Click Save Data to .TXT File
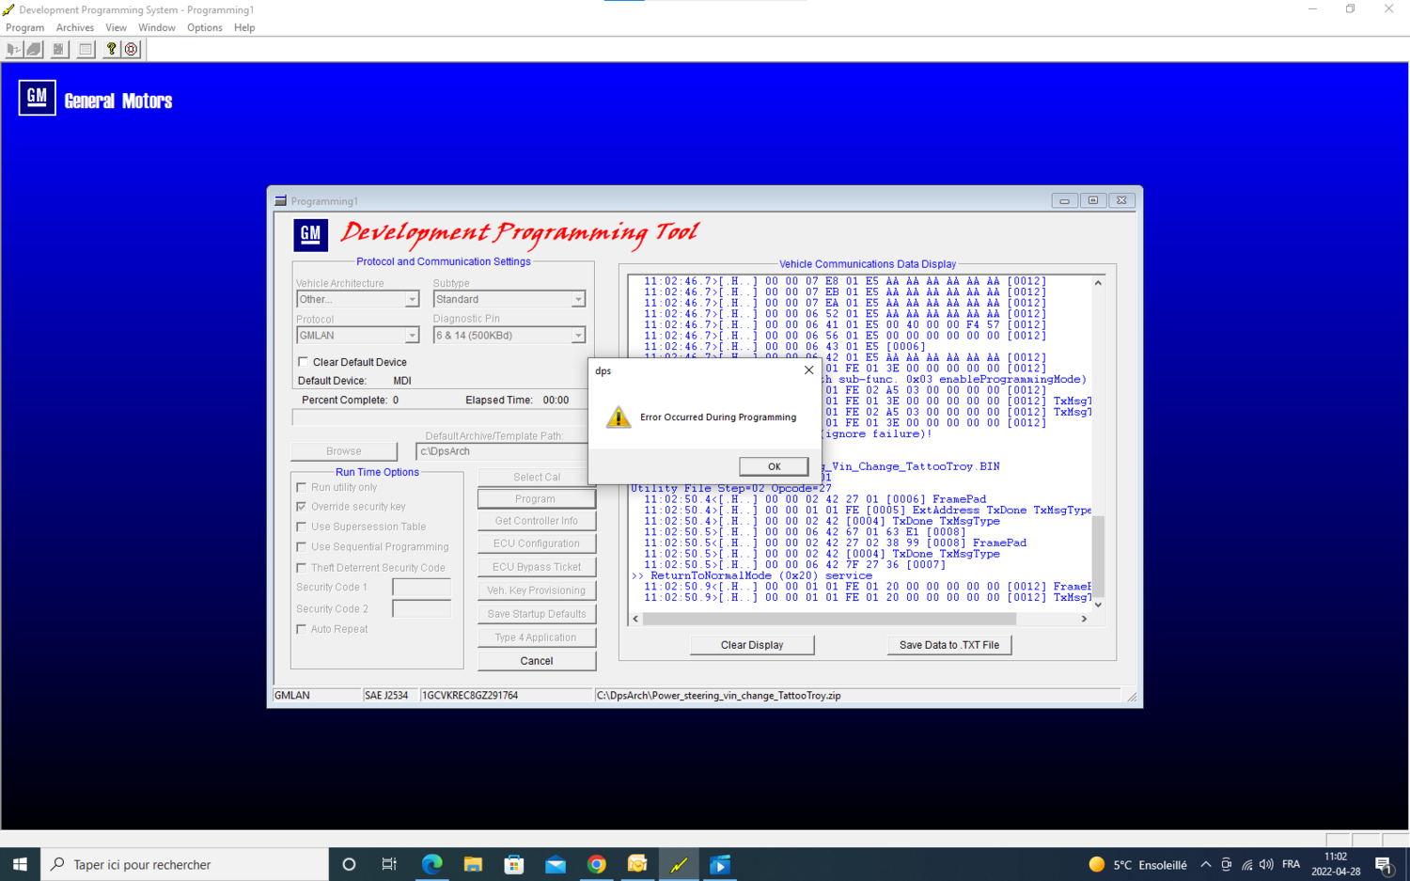The image size is (1410, 881). (x=949, y=645)
